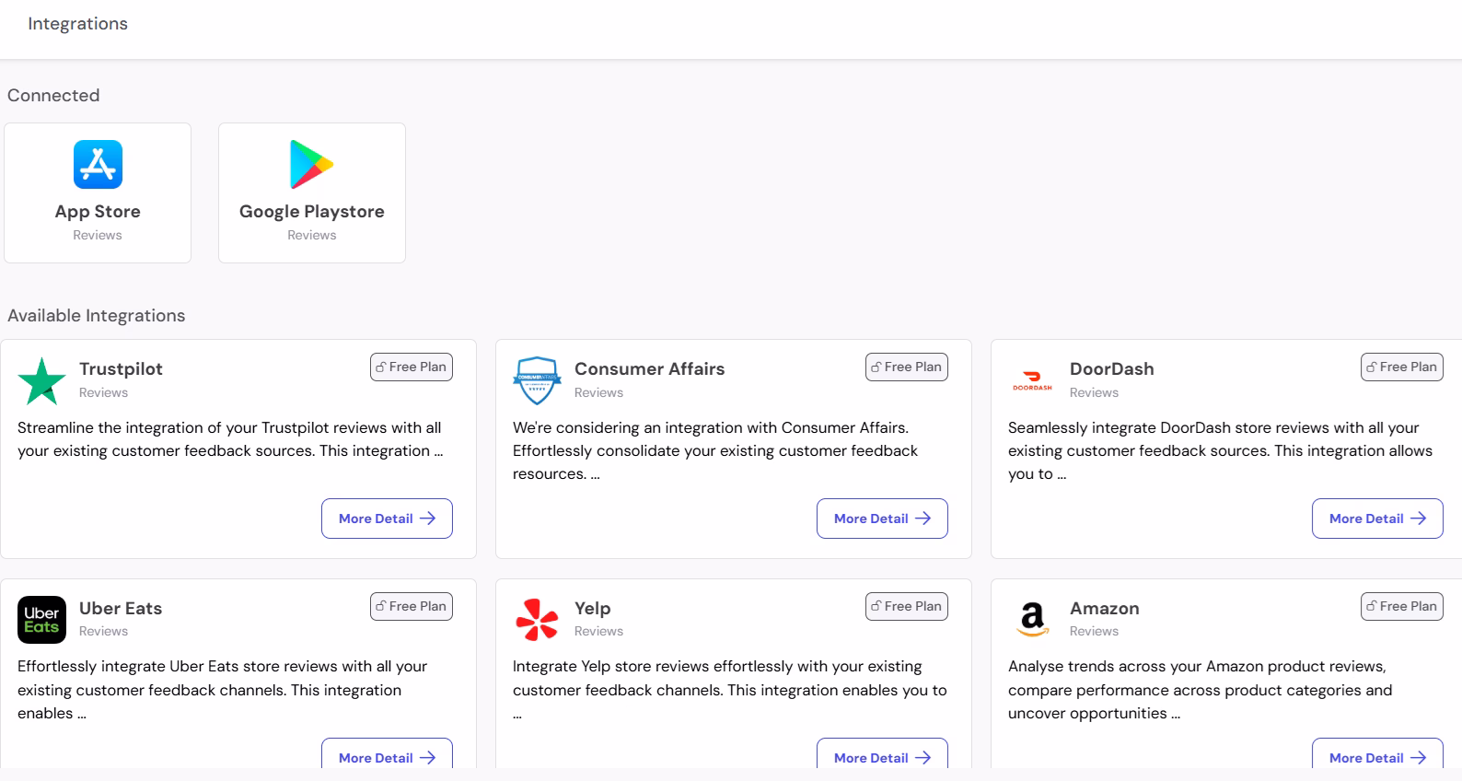The width and height of the screenshot is (1462, 781).
Task: Click the Free Plan badge on Trustpilot
Action: pos(412,367)
